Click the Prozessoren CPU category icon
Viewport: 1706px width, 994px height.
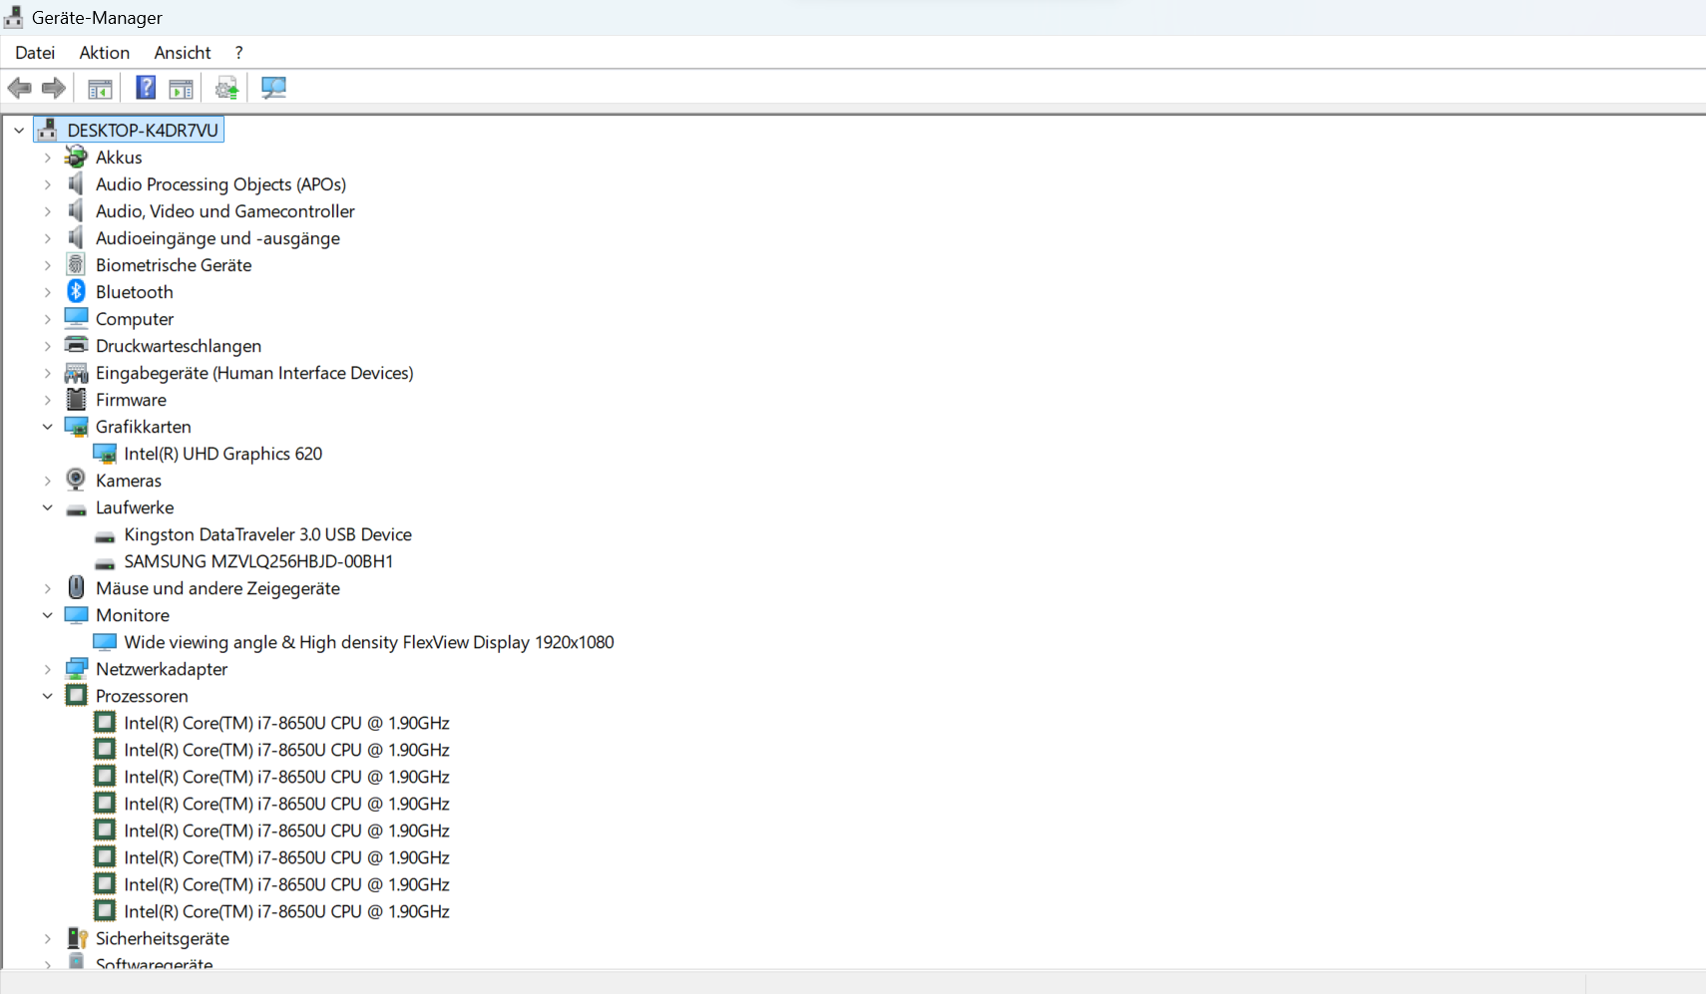(x=76, y=695)
